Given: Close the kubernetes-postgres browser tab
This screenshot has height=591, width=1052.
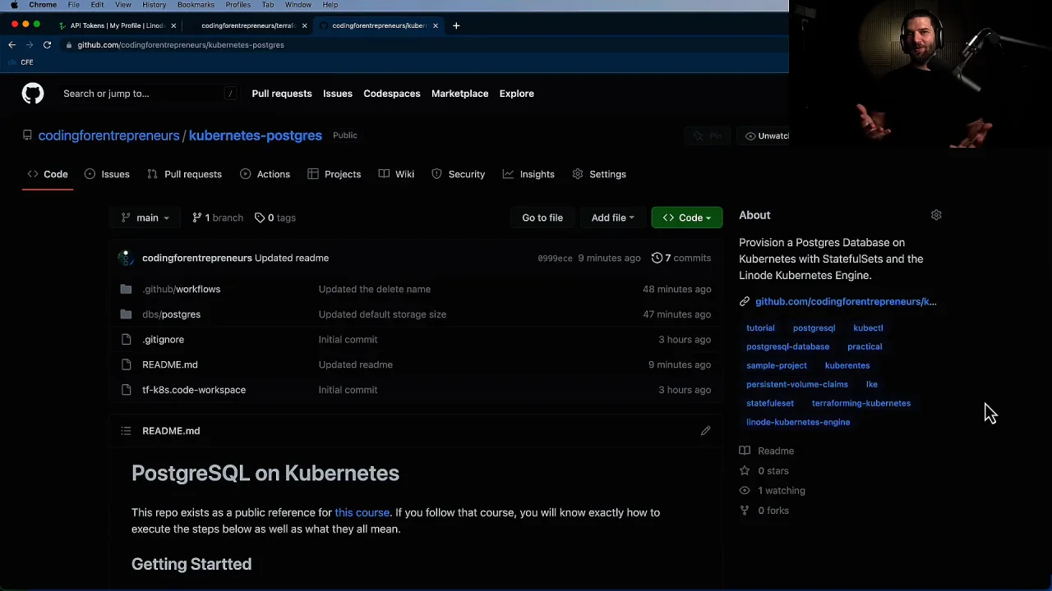Looking at the screenshot, I should [x=435, y=25].
